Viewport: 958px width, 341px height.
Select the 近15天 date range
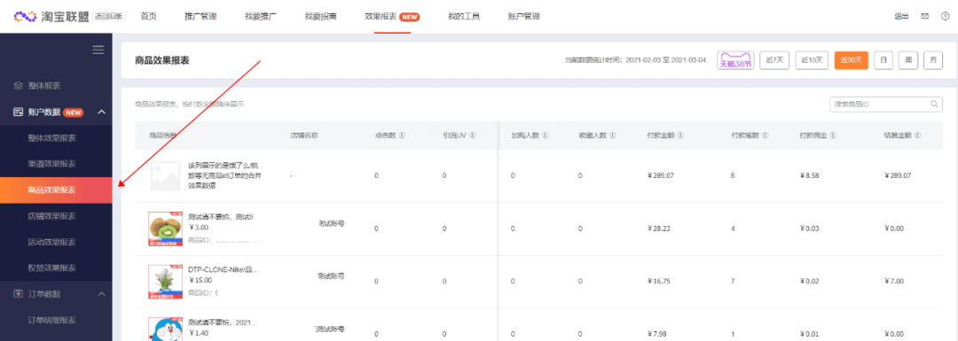[x=812, y=60]
